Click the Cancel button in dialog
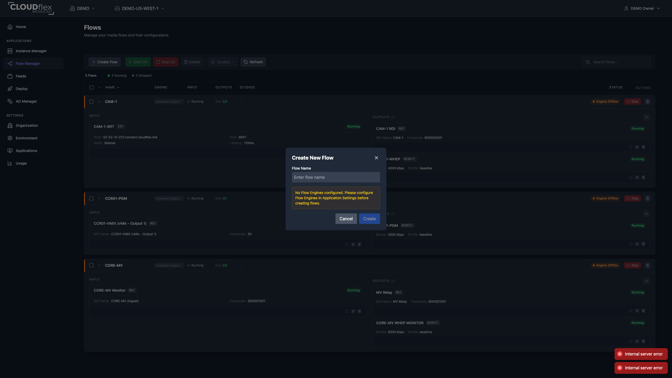 346,219
